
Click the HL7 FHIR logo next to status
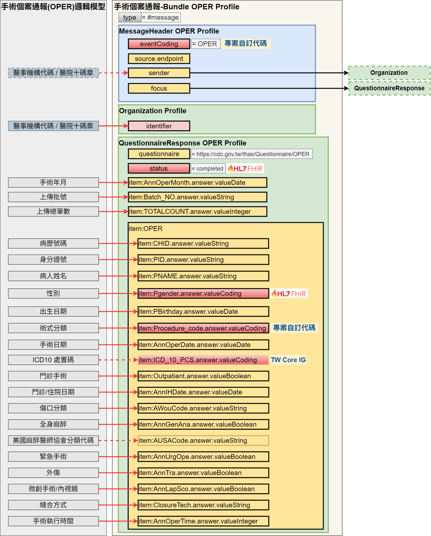tap(245, 168)
